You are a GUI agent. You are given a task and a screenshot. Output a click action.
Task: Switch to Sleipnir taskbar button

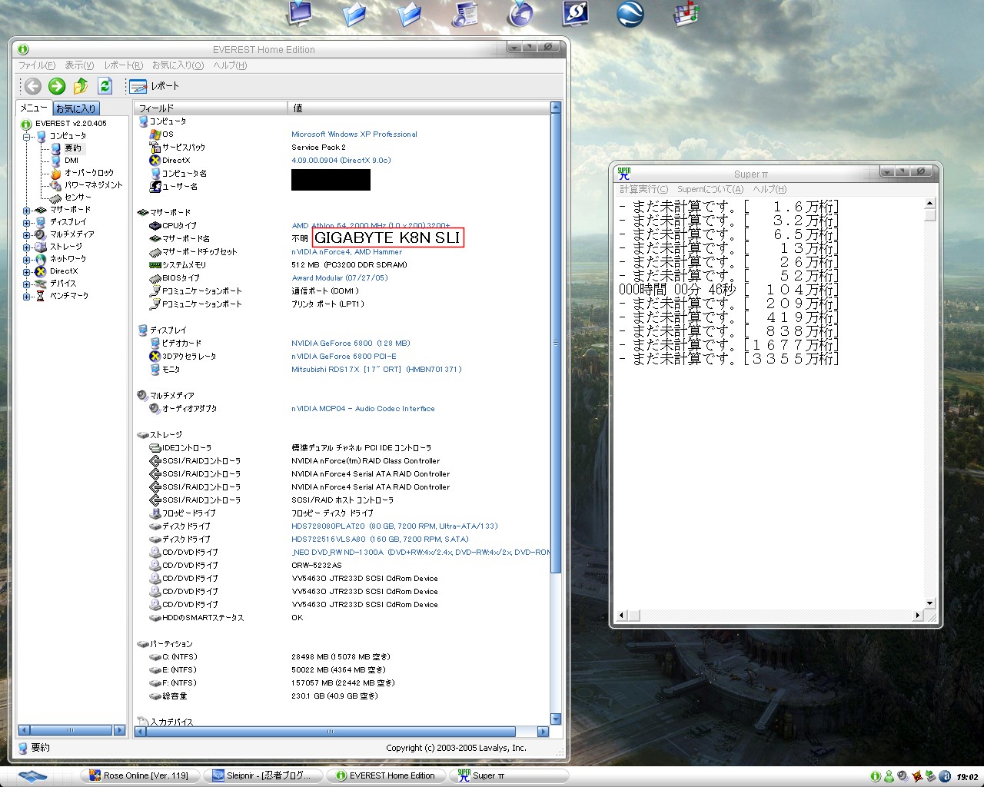[263, 776]
